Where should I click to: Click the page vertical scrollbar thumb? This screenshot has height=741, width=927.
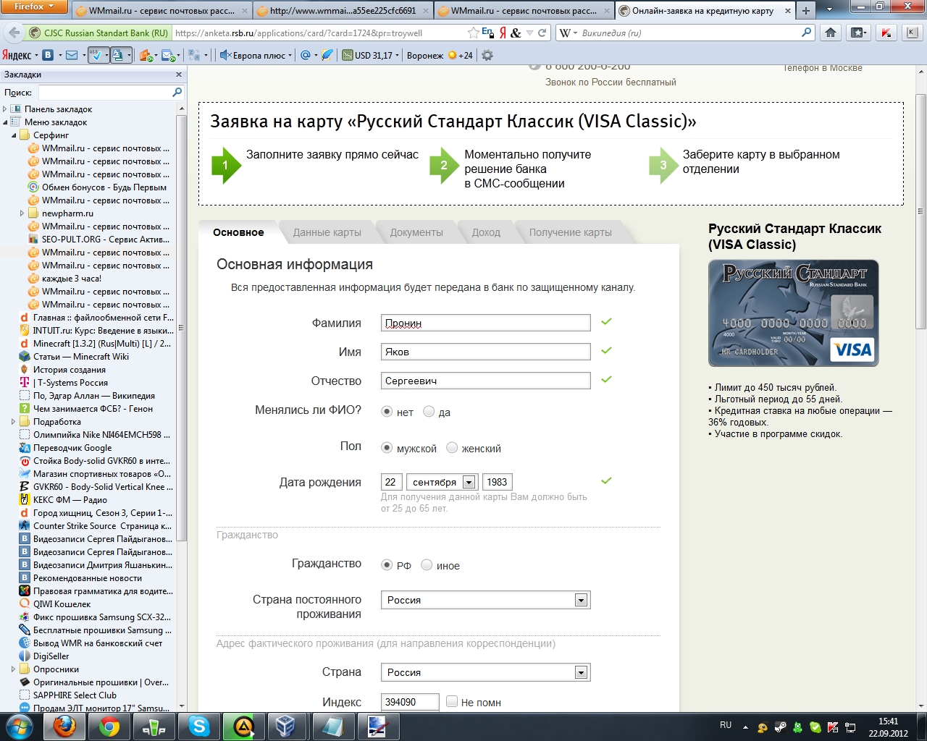coord(920,210)
